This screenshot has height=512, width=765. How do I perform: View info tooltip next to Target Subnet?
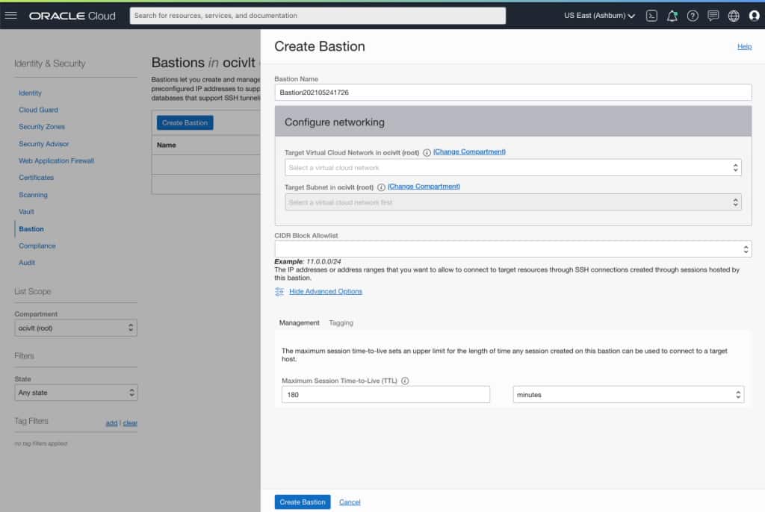pyautogui.click(x=382, y=186)
